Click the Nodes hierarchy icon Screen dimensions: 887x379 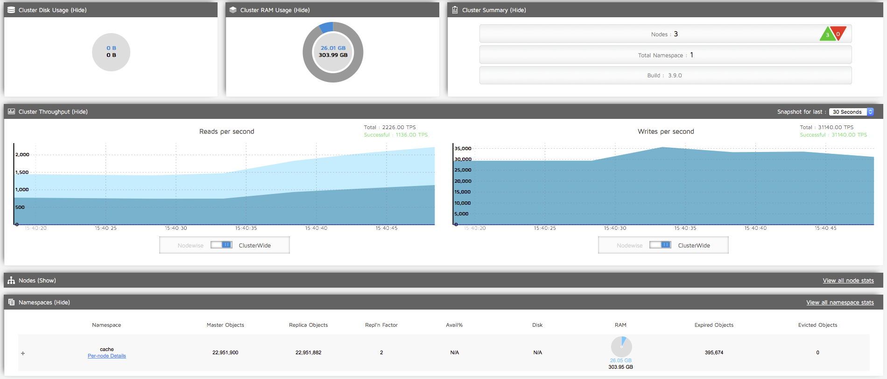pos(11,280)
